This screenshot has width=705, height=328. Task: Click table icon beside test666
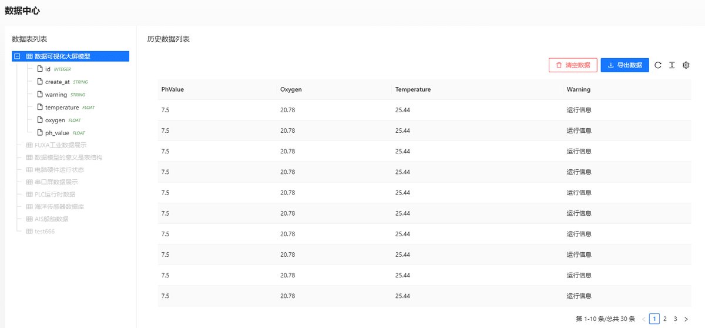coord(29,231)
